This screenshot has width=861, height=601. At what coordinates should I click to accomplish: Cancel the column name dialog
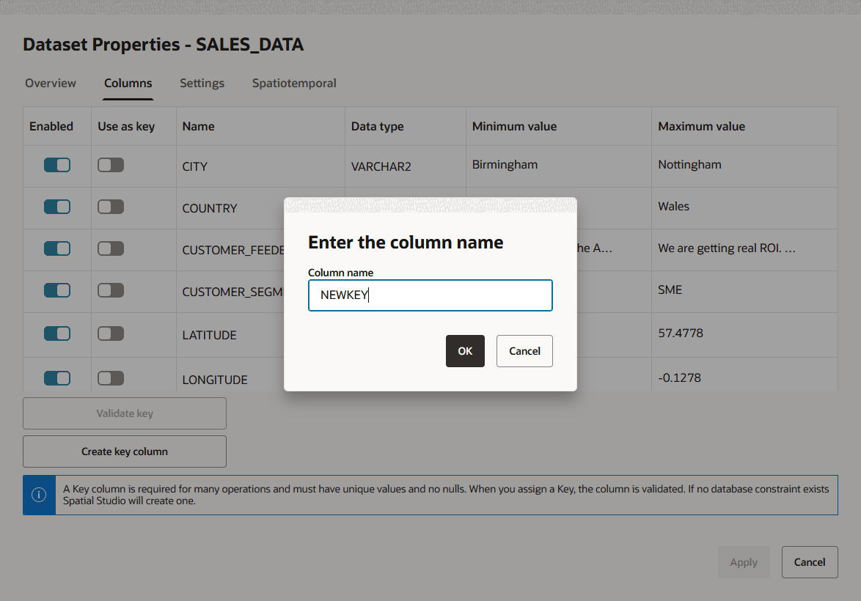pyautogui.click(x=524, y=351)
